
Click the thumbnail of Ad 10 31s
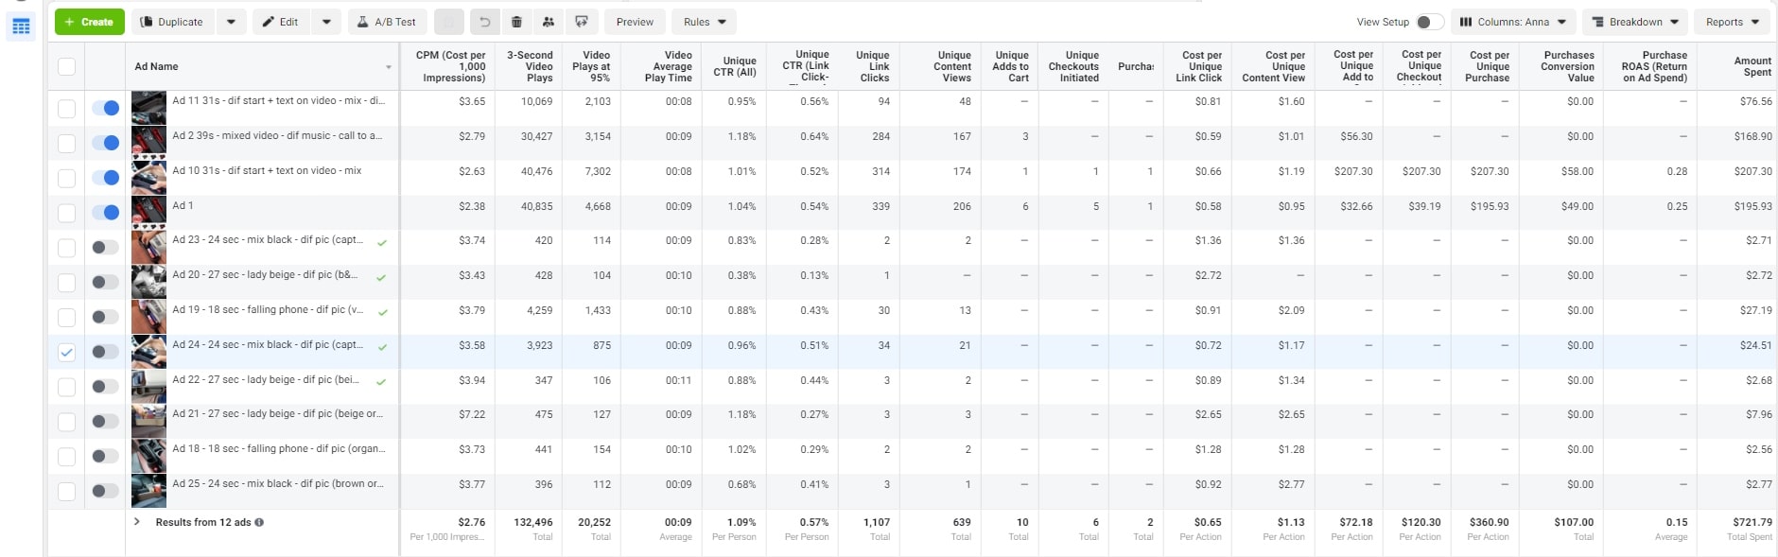[148, 177]
